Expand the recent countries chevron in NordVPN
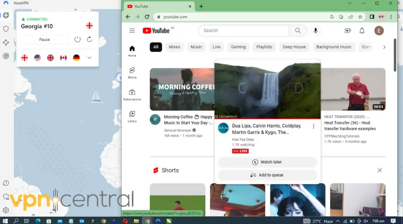The width and height of the screenshot is (403, 224). 89,58
